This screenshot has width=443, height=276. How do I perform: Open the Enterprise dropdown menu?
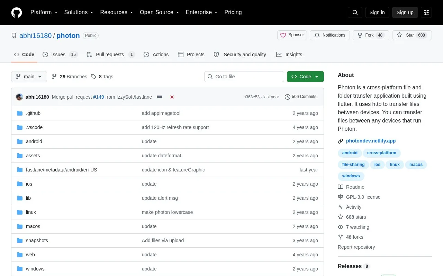[202, 12]
